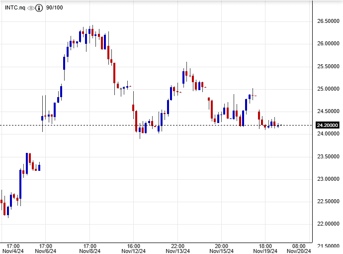
Task: Pick the 25.00000 price axis label
Action: [328, 89]
